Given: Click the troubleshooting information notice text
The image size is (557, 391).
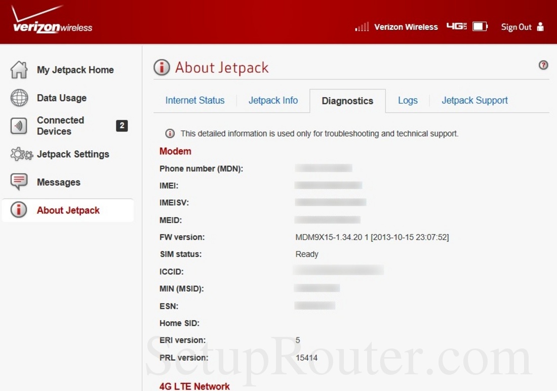Looking at the screenshot, I should [320, 134].
